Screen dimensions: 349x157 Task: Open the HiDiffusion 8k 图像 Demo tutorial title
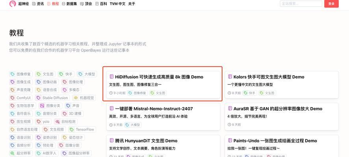(x=159, y=77)
